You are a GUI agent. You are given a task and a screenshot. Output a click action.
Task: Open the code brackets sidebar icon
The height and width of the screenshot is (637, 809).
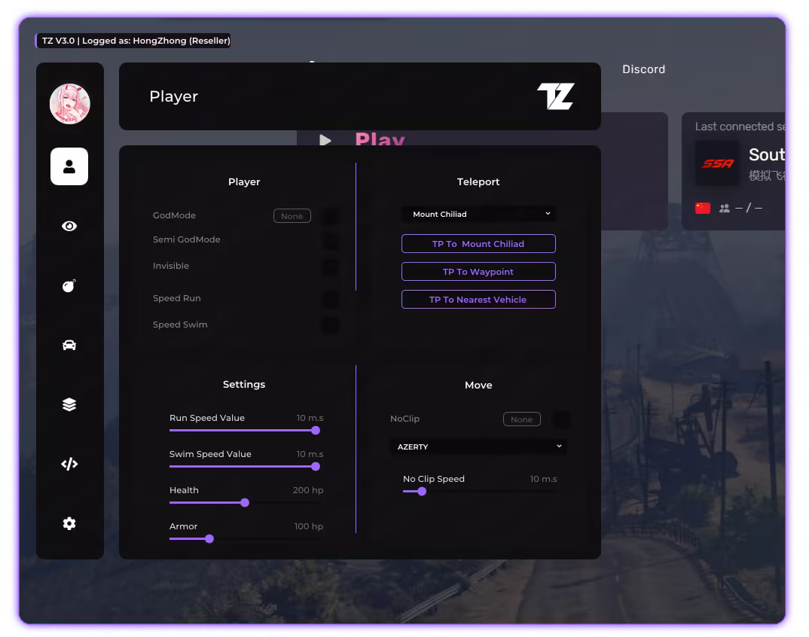click(x=69, y=464)
